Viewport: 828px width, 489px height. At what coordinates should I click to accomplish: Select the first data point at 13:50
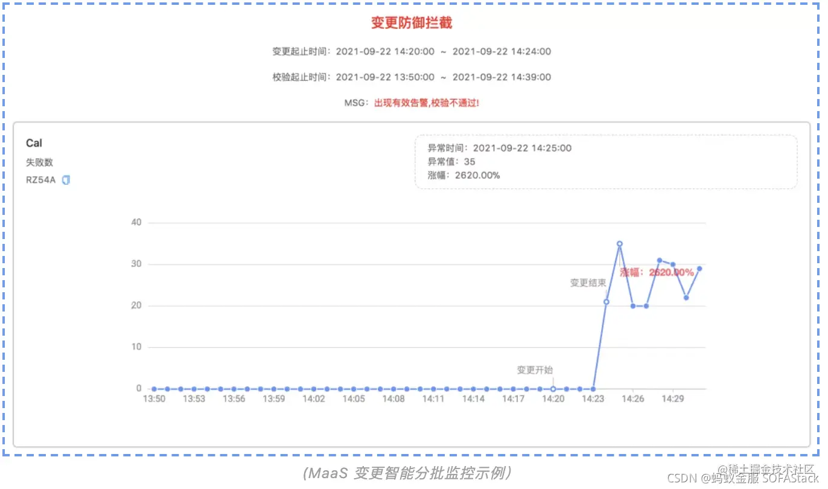(x=154, y=389)
